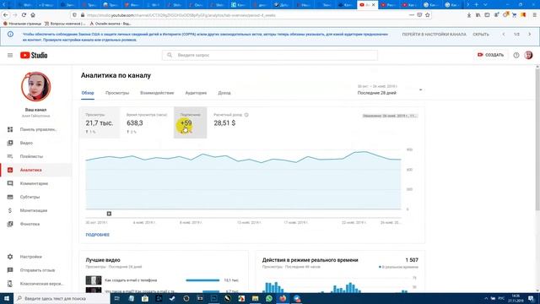The width and height of the screenshot is (540, 304).
Task: Open Фонотека section in sidebar
Action: (35, 224)
